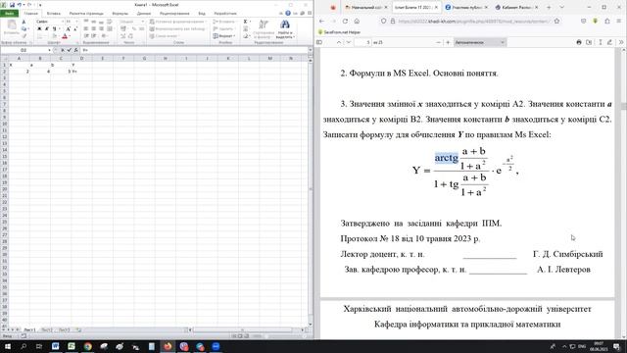Open Find and Select binoculars button
This screenshot has width=627, height=353.
point(285,28)
